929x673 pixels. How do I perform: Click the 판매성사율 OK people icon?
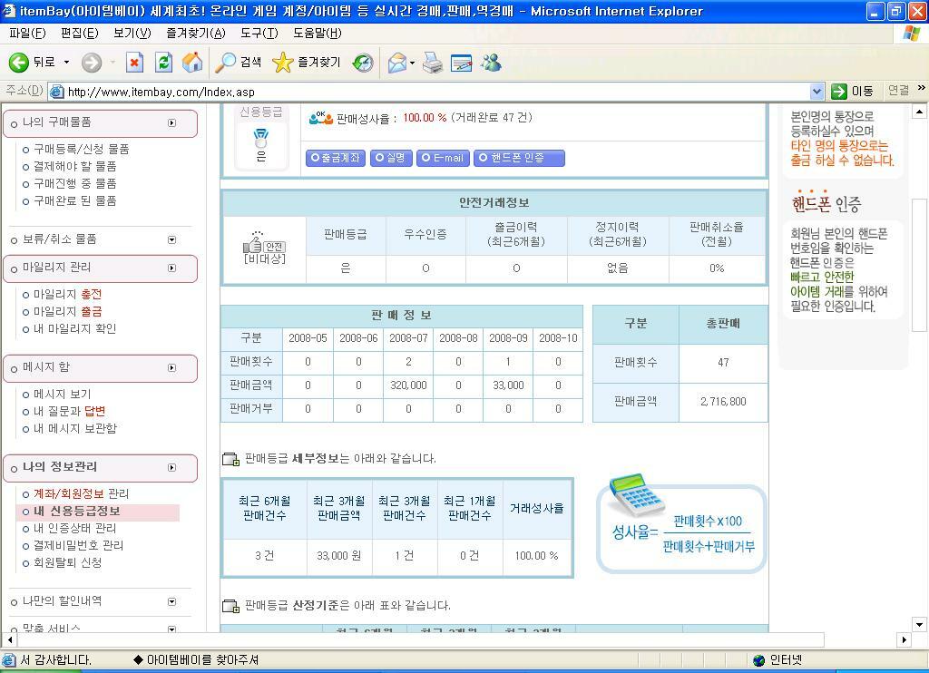(320, 118)
